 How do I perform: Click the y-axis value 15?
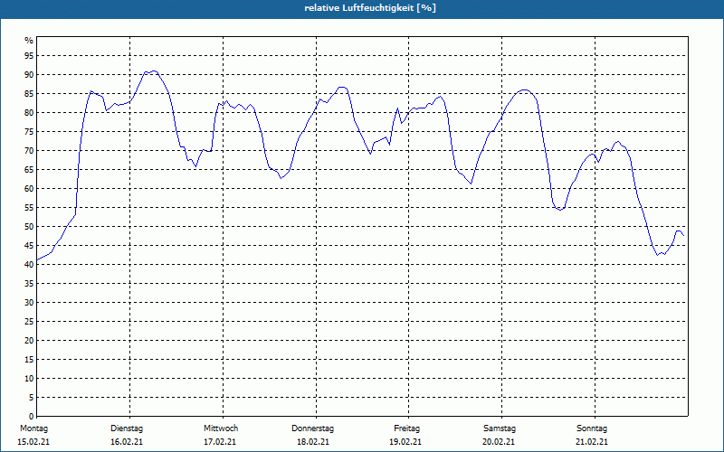click(29, 359)
